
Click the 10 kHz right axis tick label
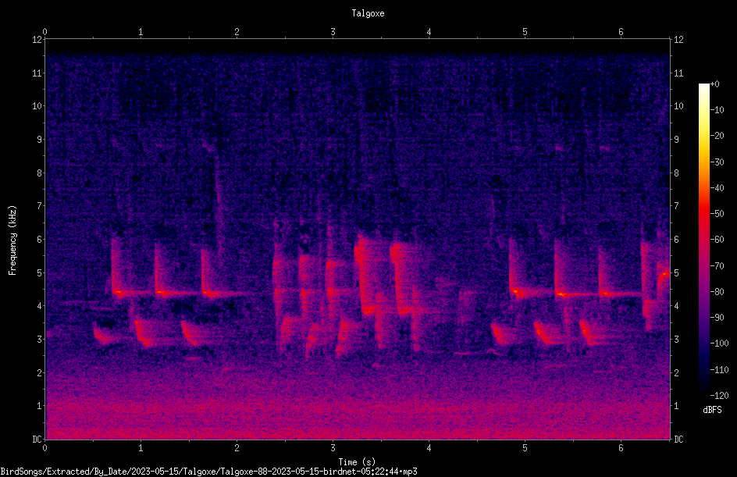point(678,106)
